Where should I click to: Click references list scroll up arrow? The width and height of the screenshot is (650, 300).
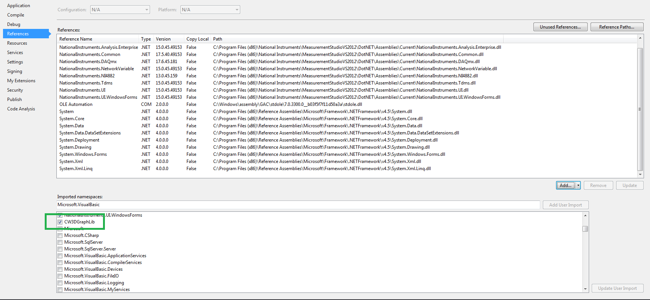coord(640,38)
